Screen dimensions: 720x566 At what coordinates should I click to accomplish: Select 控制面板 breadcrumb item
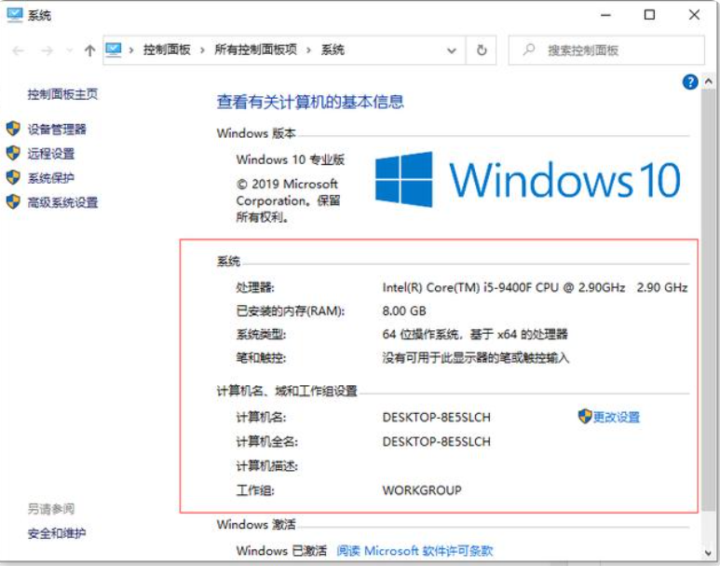click(167, 49)
